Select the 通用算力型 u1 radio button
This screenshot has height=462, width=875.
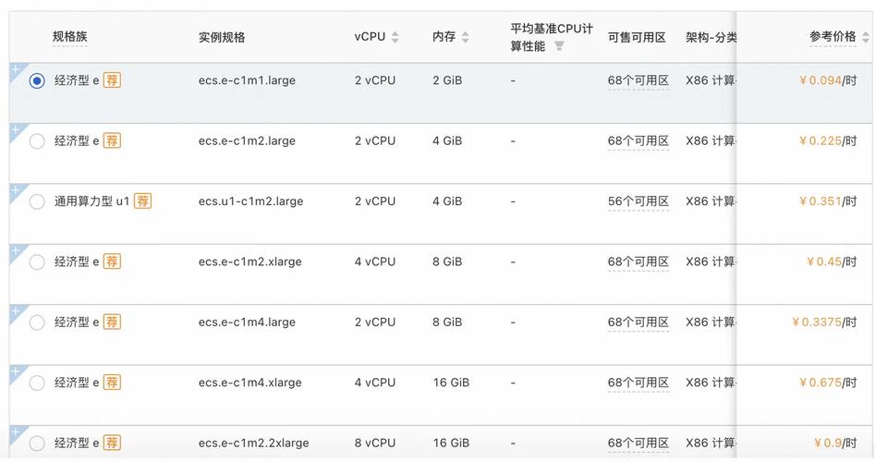[x=37, y=201]
